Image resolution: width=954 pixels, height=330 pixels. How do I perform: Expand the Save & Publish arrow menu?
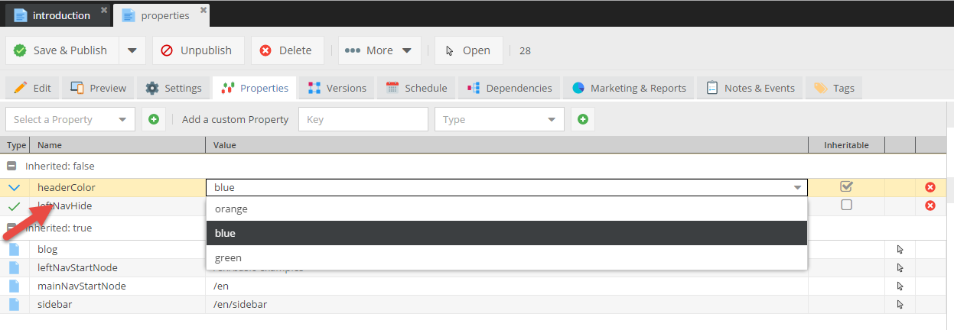click(x=132, y=50)
